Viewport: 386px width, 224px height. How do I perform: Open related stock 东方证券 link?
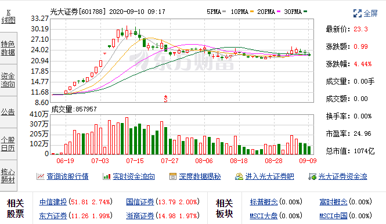pyautogui.click(x=53, y=216)
